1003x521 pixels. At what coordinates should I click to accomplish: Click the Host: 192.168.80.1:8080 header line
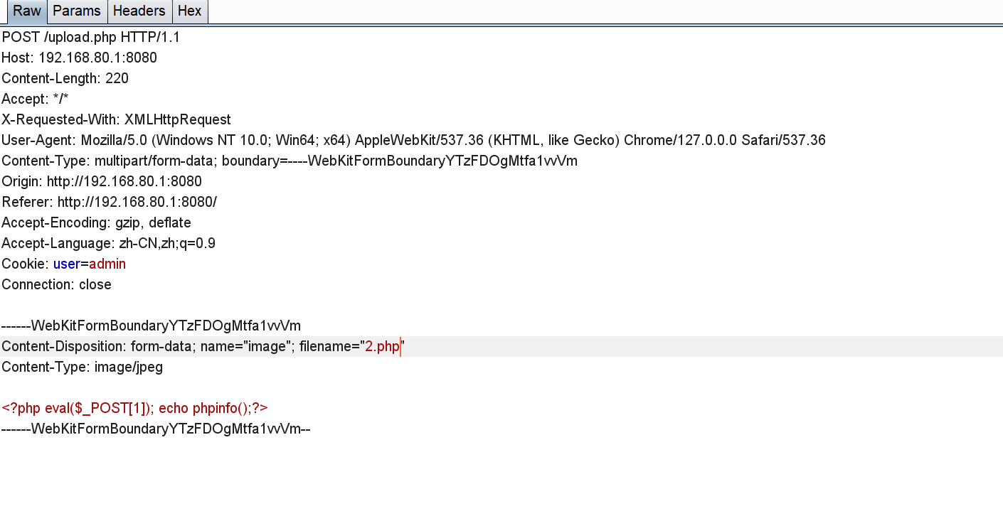(x=79, y=58)
